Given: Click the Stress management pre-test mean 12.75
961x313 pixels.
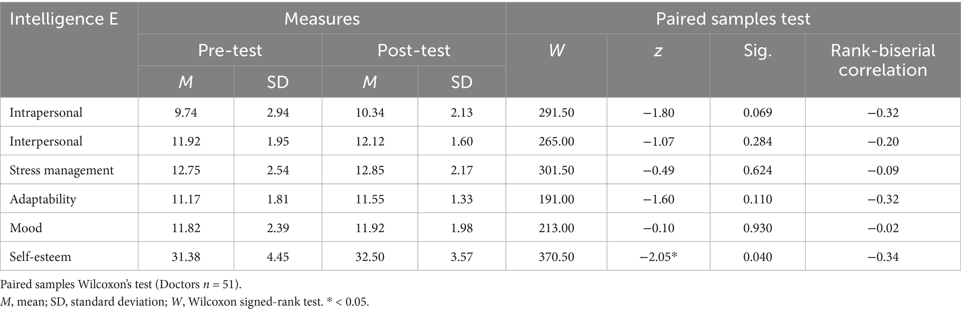Looking at the screenshot, I should pyautogui.click(x=186, y=170).
